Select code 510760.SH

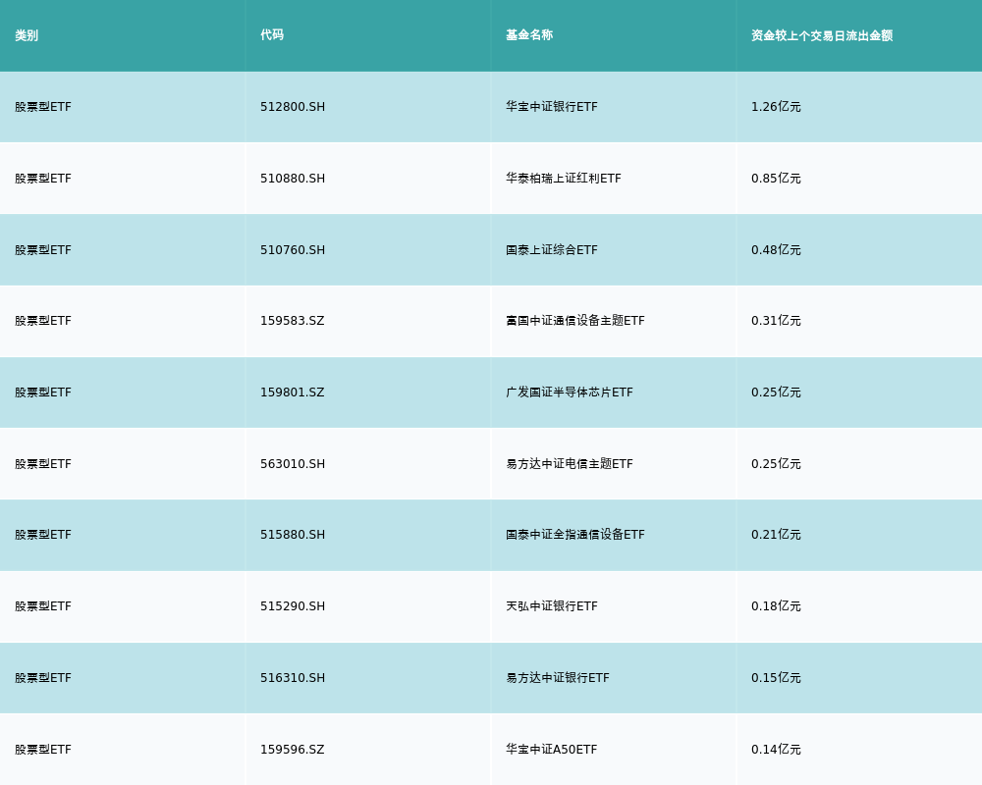[293, 250]
